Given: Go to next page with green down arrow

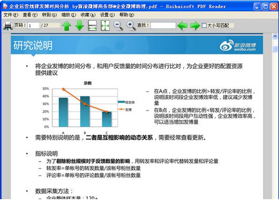Looking at the screenshot, I should click(80, 26).
